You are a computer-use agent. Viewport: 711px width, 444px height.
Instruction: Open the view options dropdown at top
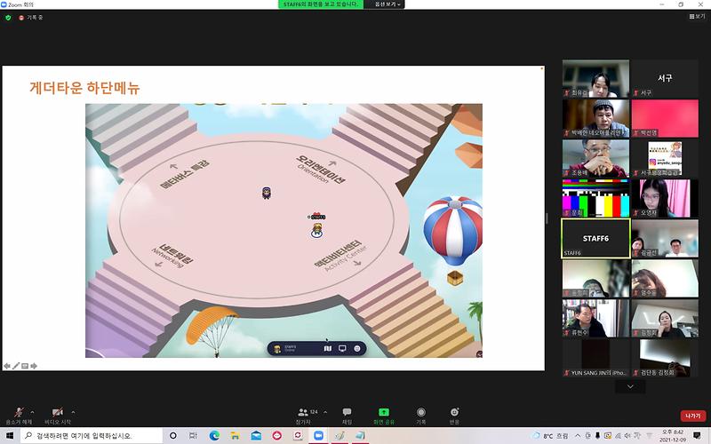387,4
